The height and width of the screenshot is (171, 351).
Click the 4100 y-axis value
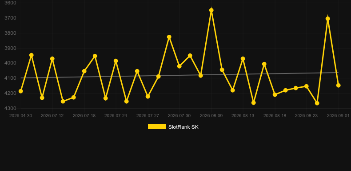point(10,78)
